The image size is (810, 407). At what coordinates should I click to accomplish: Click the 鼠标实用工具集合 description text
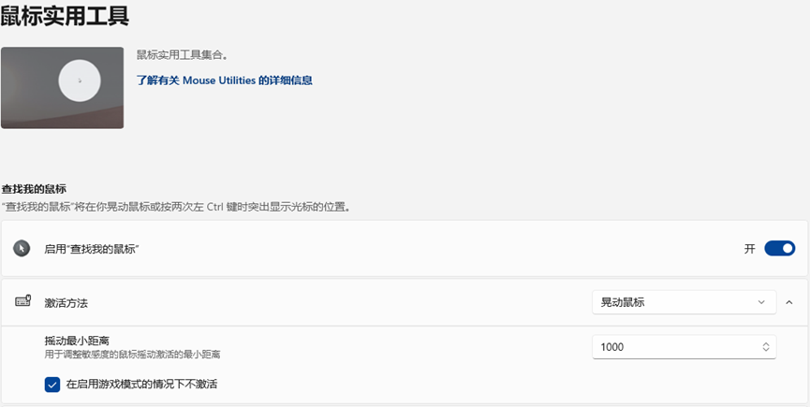pos(182,55)
